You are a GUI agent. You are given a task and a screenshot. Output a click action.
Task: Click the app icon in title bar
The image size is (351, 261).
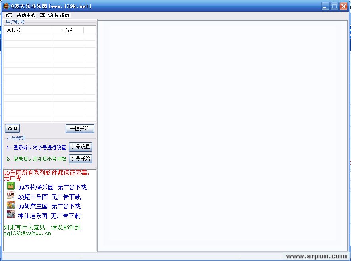coord(6,6)
